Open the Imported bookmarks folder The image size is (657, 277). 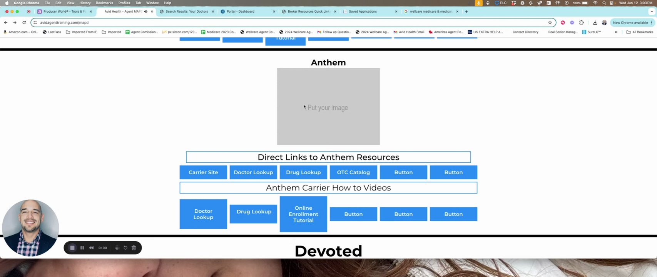(112, 32)
